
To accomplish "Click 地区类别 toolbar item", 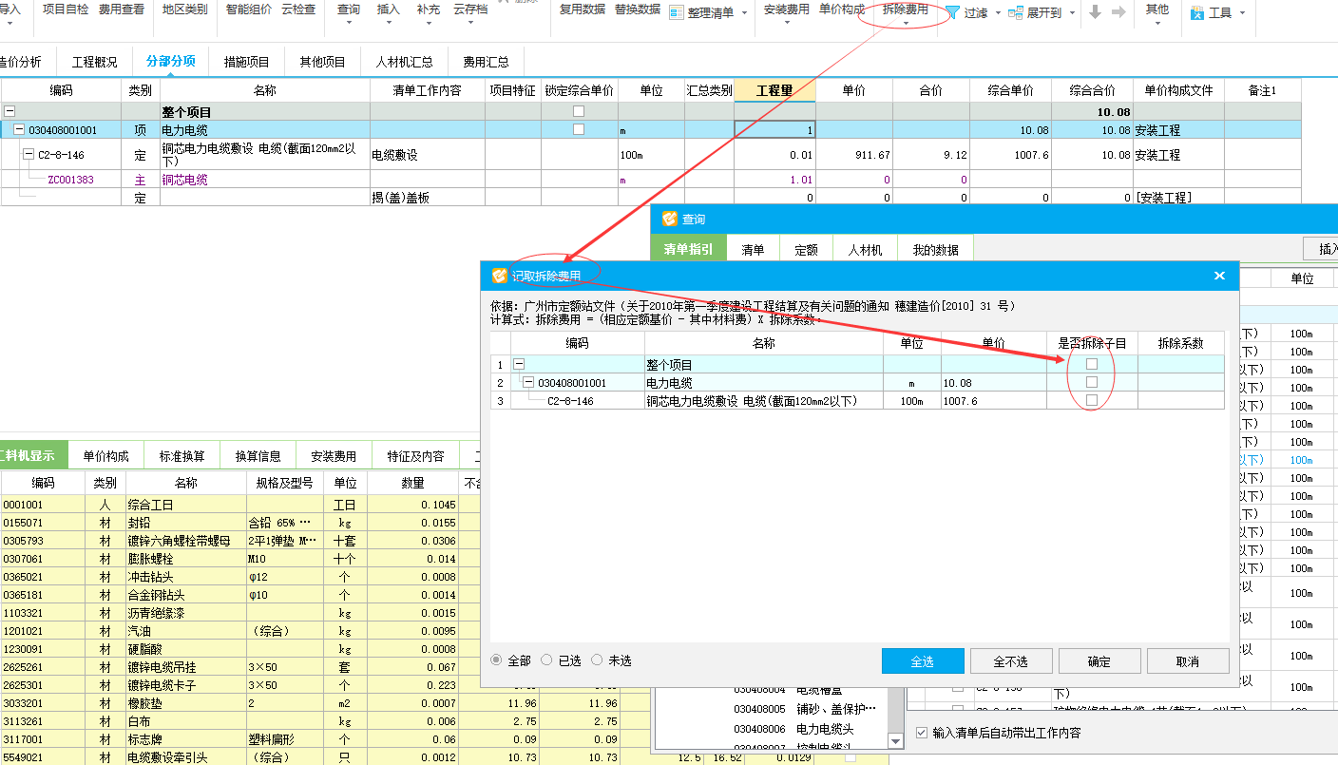I will [x=184, y=10].
